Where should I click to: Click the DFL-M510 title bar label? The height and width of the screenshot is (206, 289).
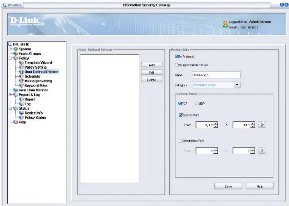[x=14, y=5]
